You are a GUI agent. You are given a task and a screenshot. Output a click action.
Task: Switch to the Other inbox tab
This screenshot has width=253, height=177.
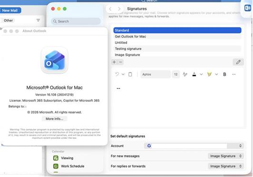click(9, 20)
